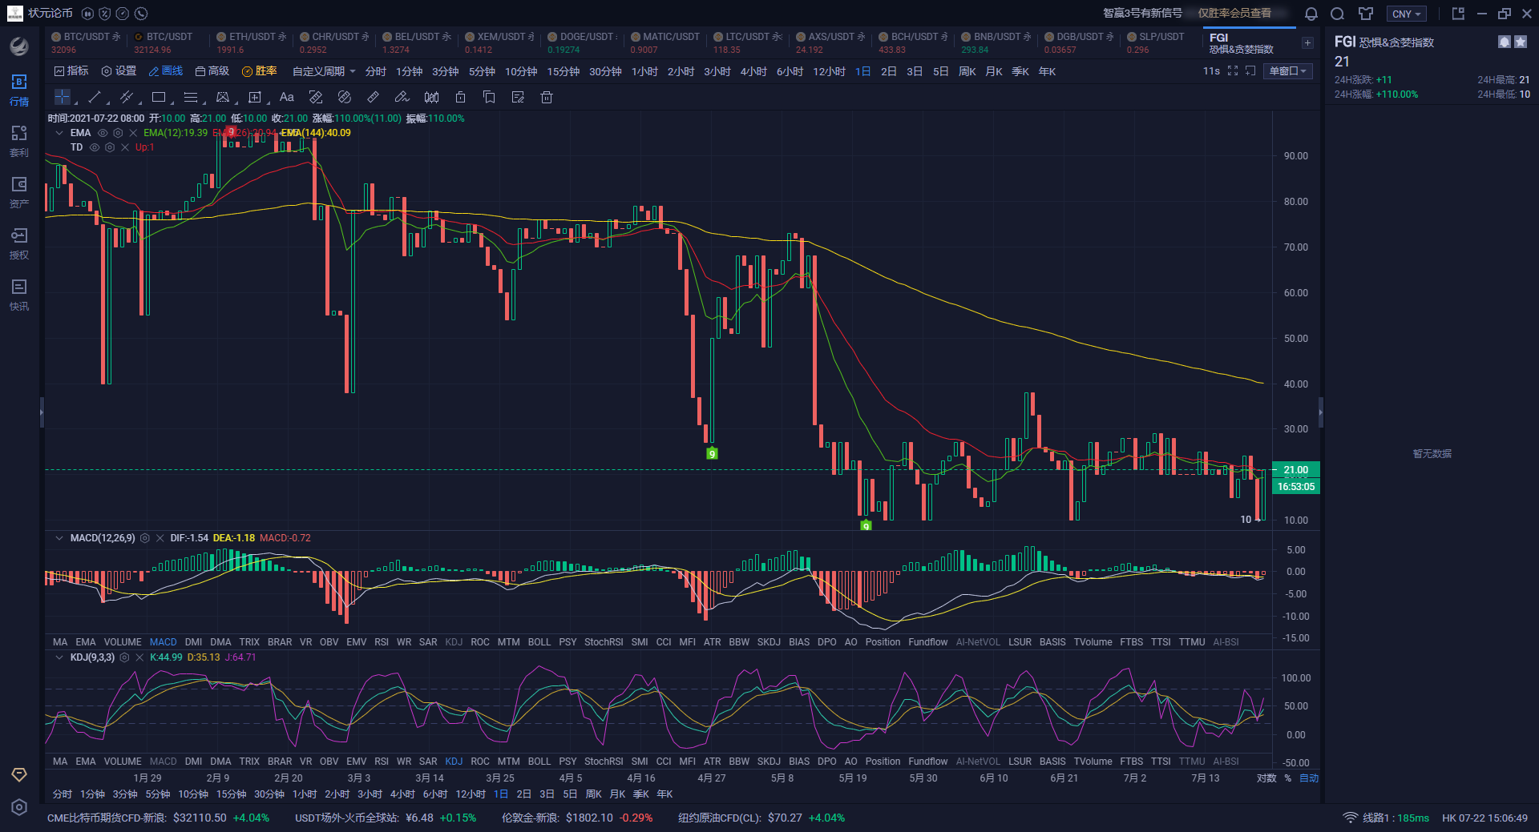Click the trash icon to delete drawings
Viewport: 1539px width, 832px height.
(x=547, y=98)
